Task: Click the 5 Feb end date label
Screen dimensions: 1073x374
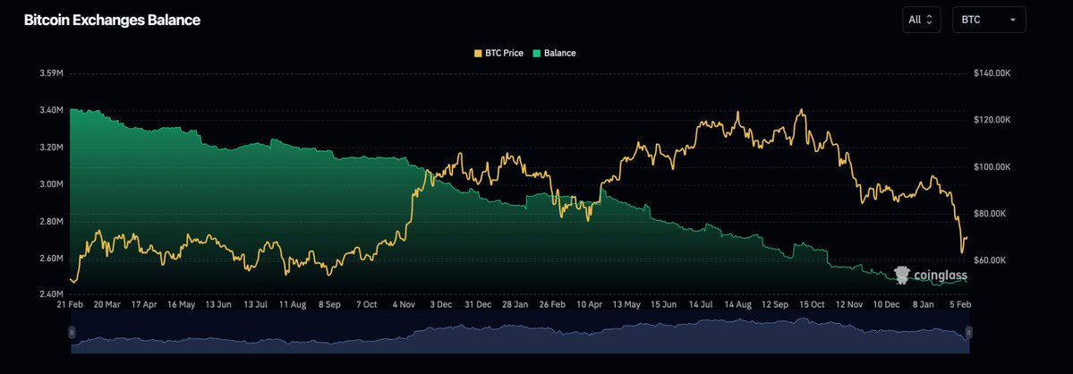Action: pos(959,304)
